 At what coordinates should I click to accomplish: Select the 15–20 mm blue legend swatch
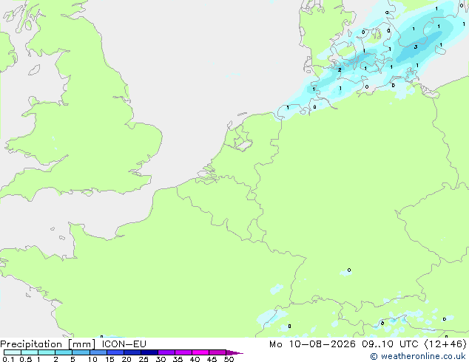pos(115,352)
